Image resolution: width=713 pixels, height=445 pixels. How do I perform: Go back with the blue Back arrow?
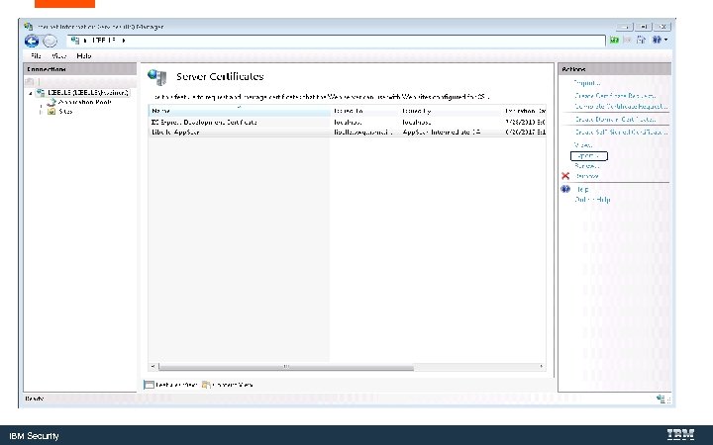click(x=32, y=41)
